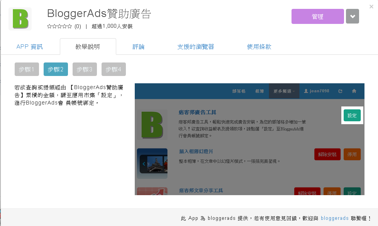Expand the dropdown arrow beside 管理
This screenshot has height=226, width=378.
[353, 16]
